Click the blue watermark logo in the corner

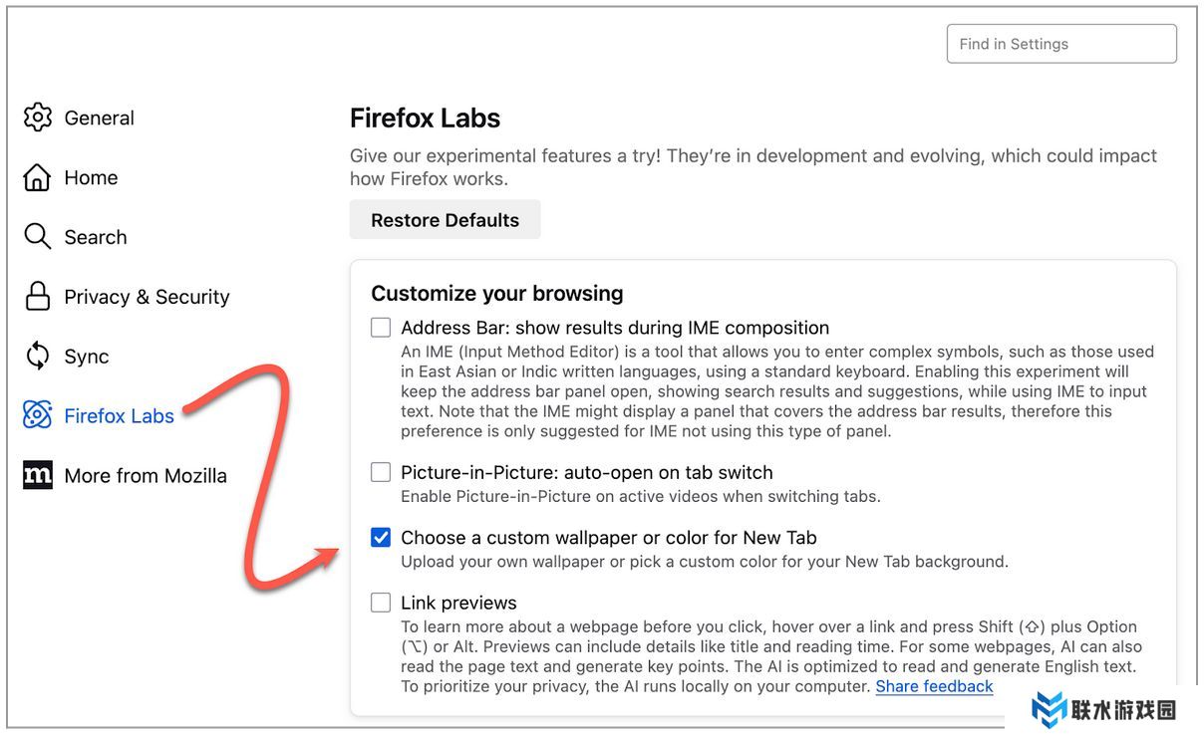click(1049, 709)
